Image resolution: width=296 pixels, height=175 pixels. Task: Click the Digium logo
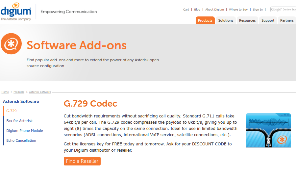click(x=16, y=12)
